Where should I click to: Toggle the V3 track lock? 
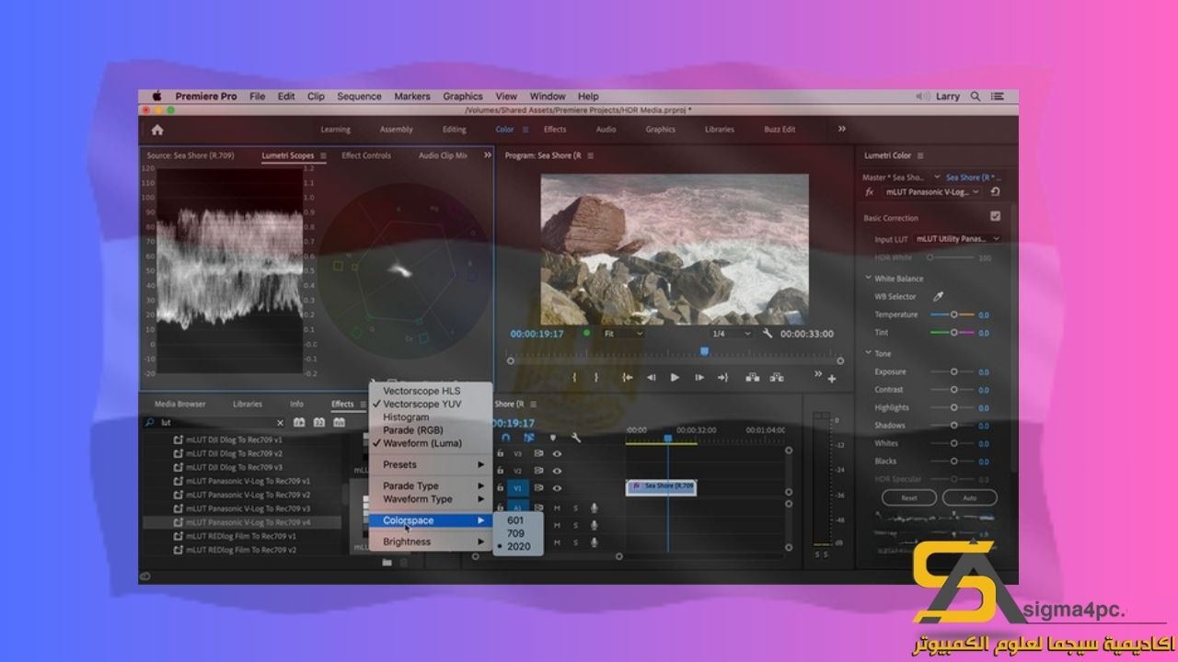tap(501, 453)
